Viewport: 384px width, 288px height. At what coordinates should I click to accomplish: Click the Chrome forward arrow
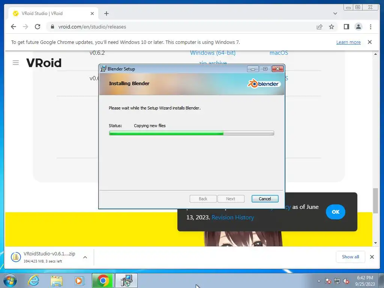coord(25,27)
